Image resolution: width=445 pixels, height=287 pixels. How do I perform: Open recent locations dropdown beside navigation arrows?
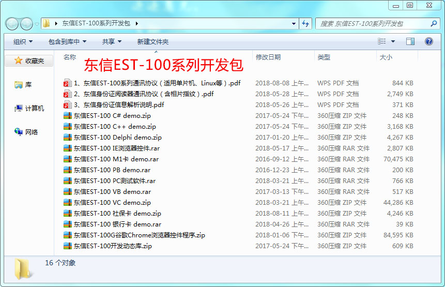point(37,24)
